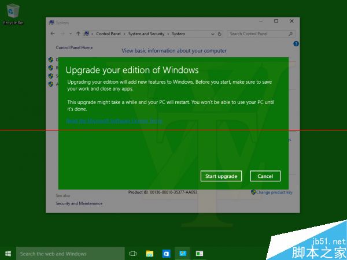Click the computer icon in address bar
The height and width of the screenshot is (260, 347).
86,34
